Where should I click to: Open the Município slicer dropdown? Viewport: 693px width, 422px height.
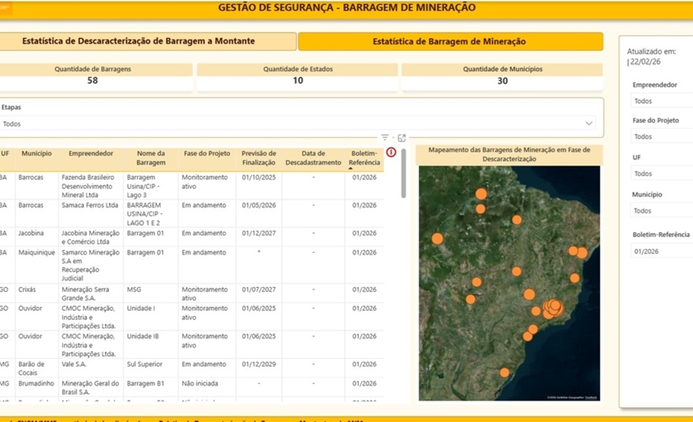point(662,211)
